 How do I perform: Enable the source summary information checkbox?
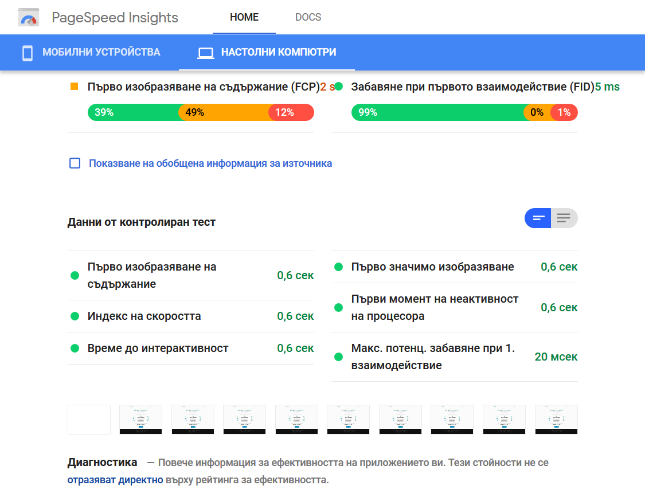(75, 163)
